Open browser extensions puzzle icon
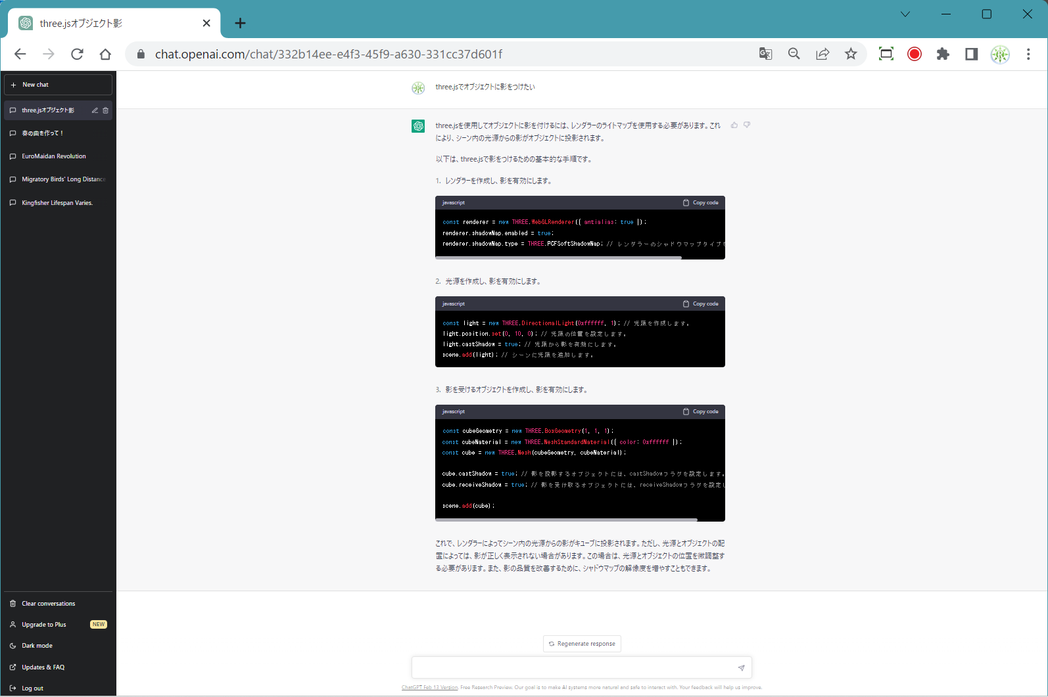 point(943,54)
